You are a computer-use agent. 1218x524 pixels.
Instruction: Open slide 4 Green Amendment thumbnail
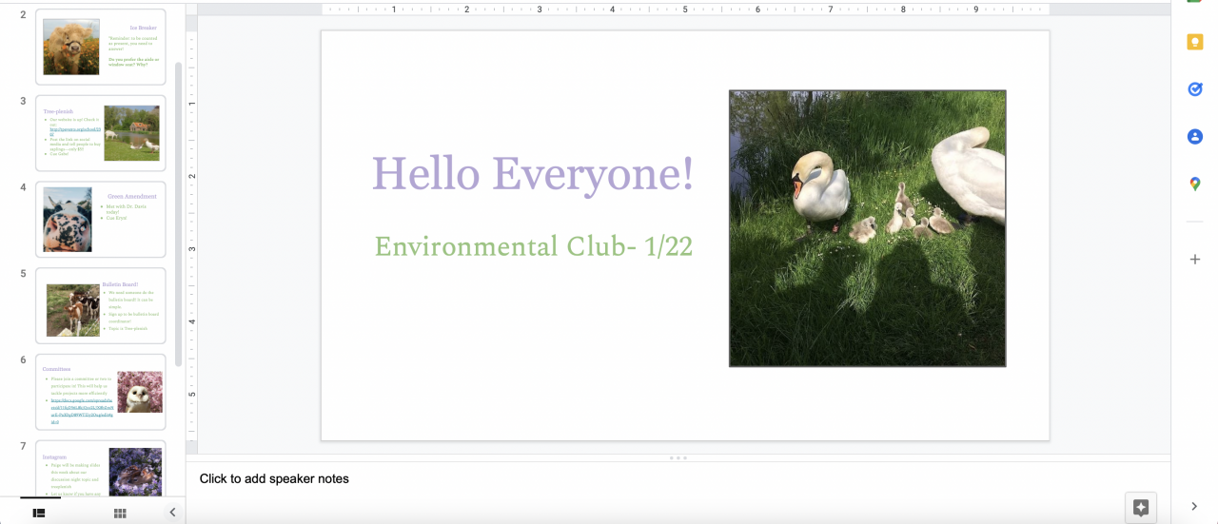pyautogui.click(x=101, y=220)
